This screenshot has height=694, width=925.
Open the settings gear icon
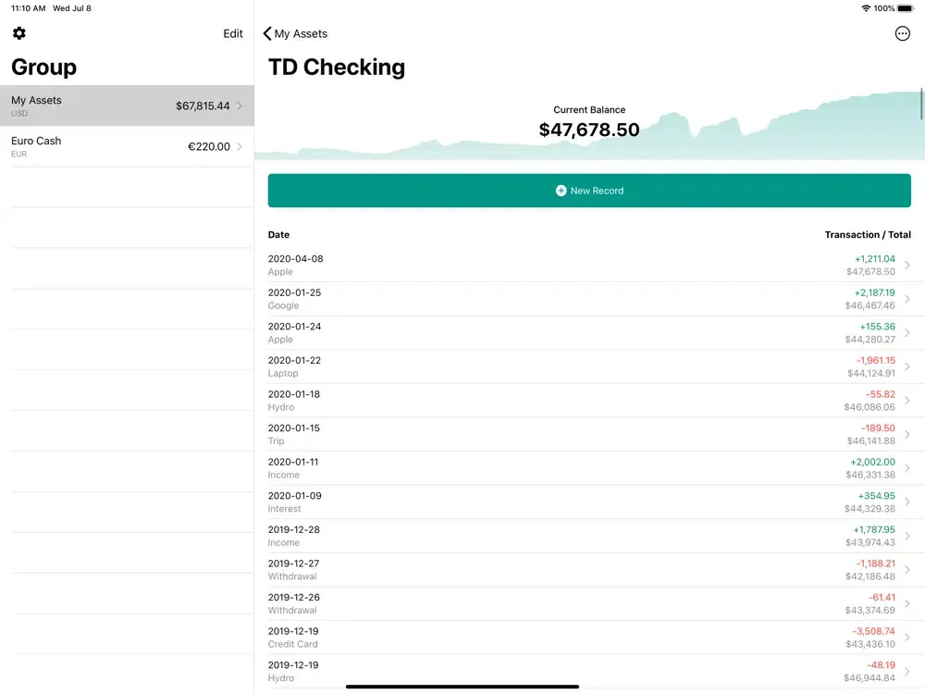point(18,33)
